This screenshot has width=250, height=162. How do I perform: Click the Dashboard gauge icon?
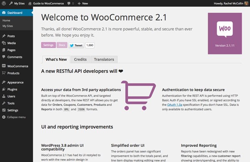(x=4, y=13)
